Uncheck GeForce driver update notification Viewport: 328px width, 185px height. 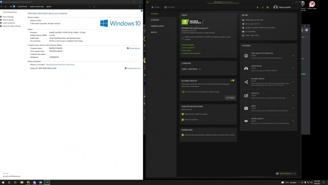coord(183,114)
